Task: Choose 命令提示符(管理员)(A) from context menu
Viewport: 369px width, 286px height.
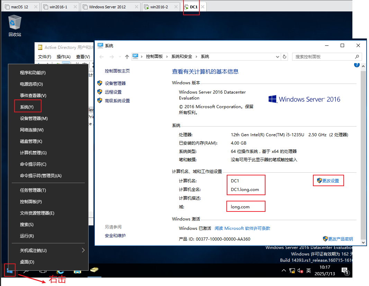Action: pyautogui.click(x=48, y=175)
